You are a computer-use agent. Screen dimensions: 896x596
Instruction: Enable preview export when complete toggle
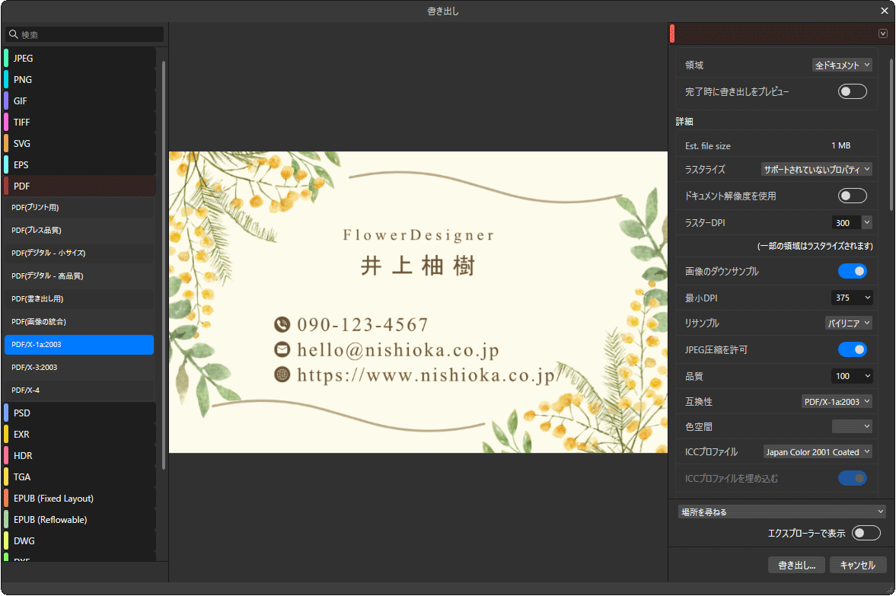click(x=852, y=91)
